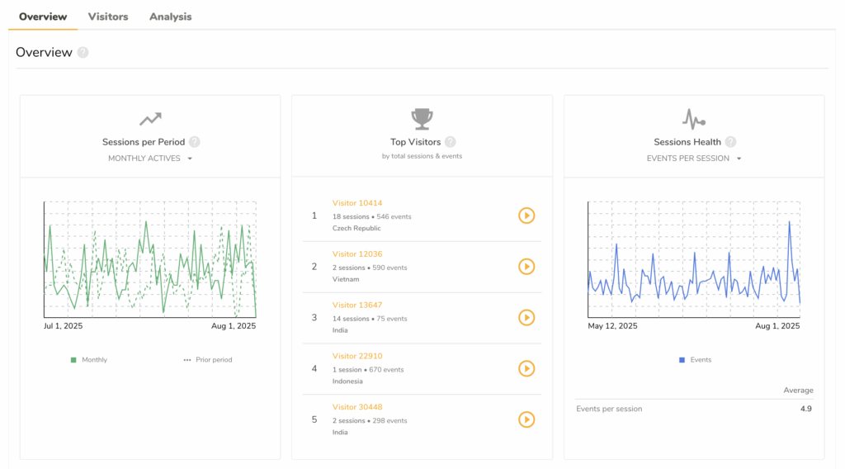
Task: Click help icon next to Overview heading
Action: (x=83, y=53)
